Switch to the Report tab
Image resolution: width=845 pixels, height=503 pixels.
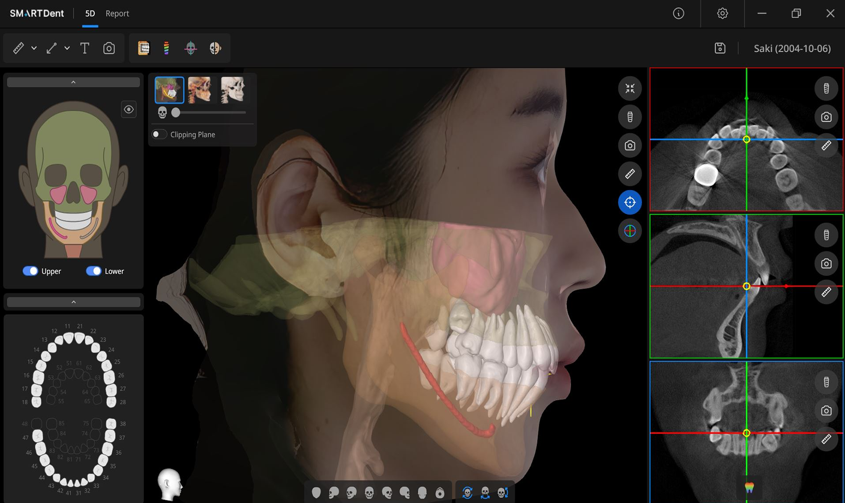tap(117, 13)
